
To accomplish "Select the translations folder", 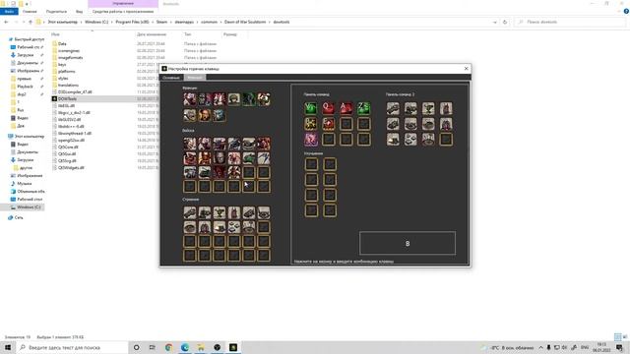I will (68, 86).
